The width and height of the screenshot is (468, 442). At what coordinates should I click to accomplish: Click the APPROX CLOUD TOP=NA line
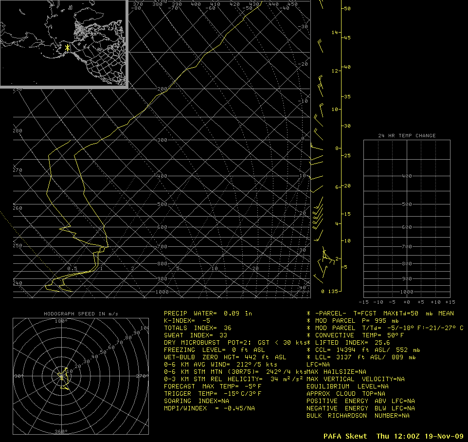tap(346, 394)
